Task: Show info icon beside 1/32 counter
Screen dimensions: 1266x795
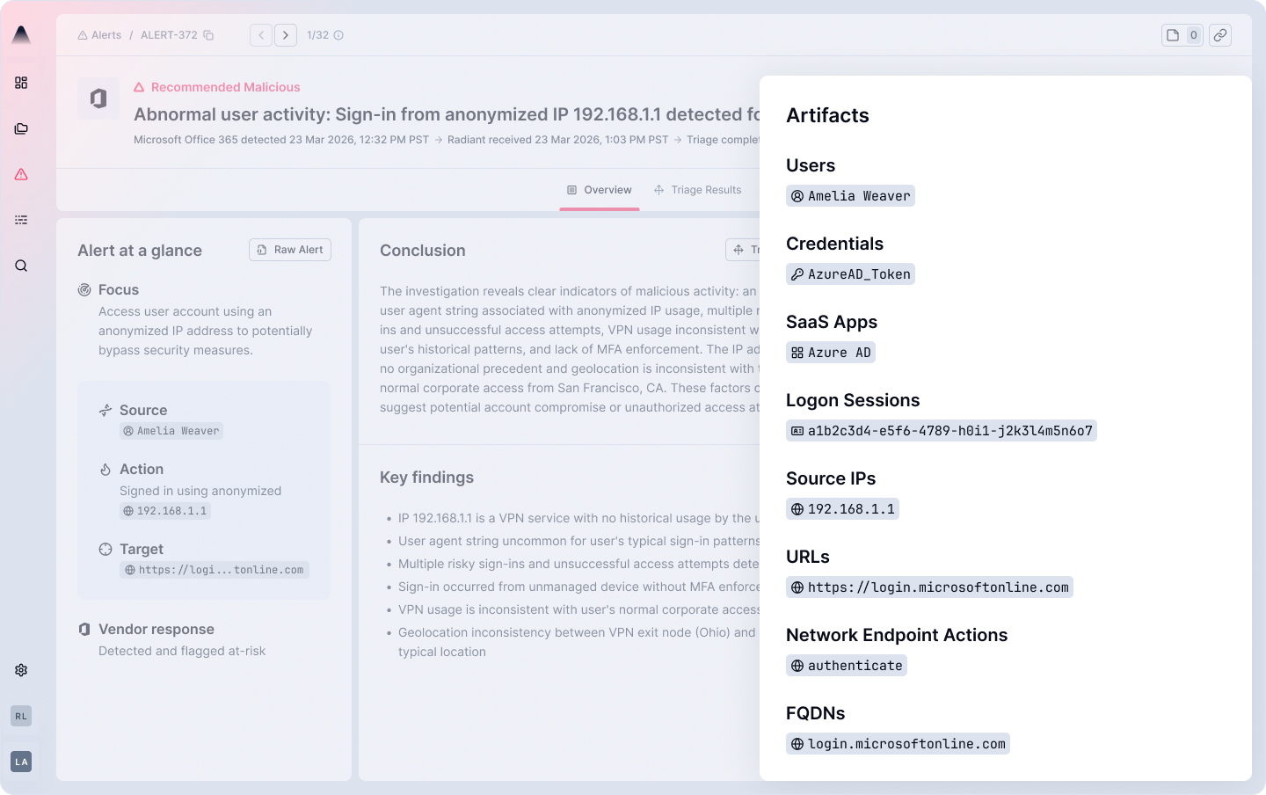Action: [x=338, y=35]
